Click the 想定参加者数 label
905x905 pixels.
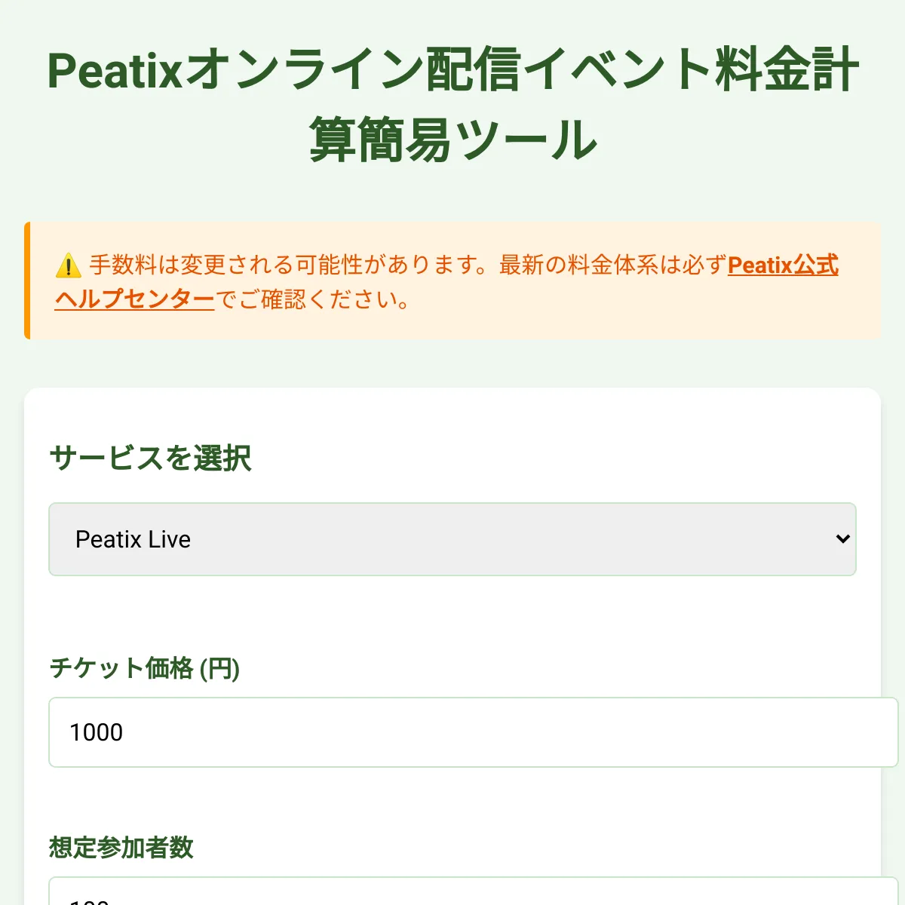point(121,848)
